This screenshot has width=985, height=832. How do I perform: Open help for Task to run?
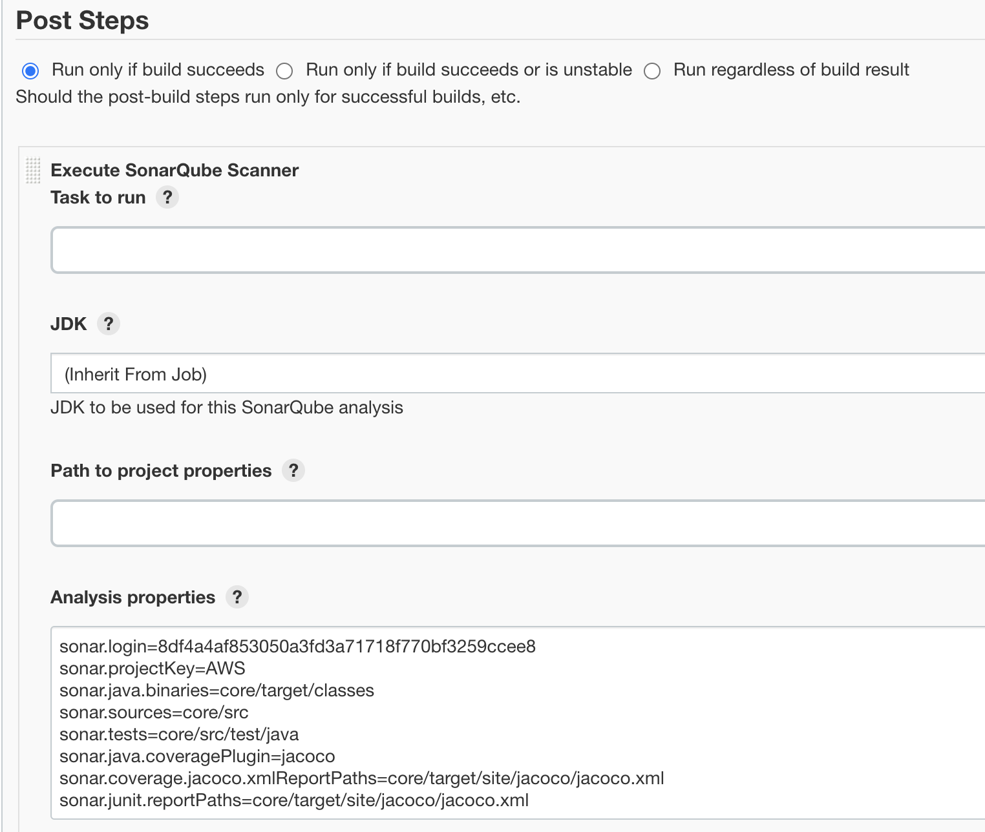(x=167, y=197)
